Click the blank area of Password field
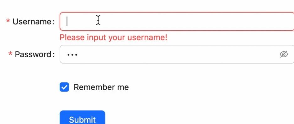Image resolution: width=294 pixels, height=124 pixels. click(178, 54)
